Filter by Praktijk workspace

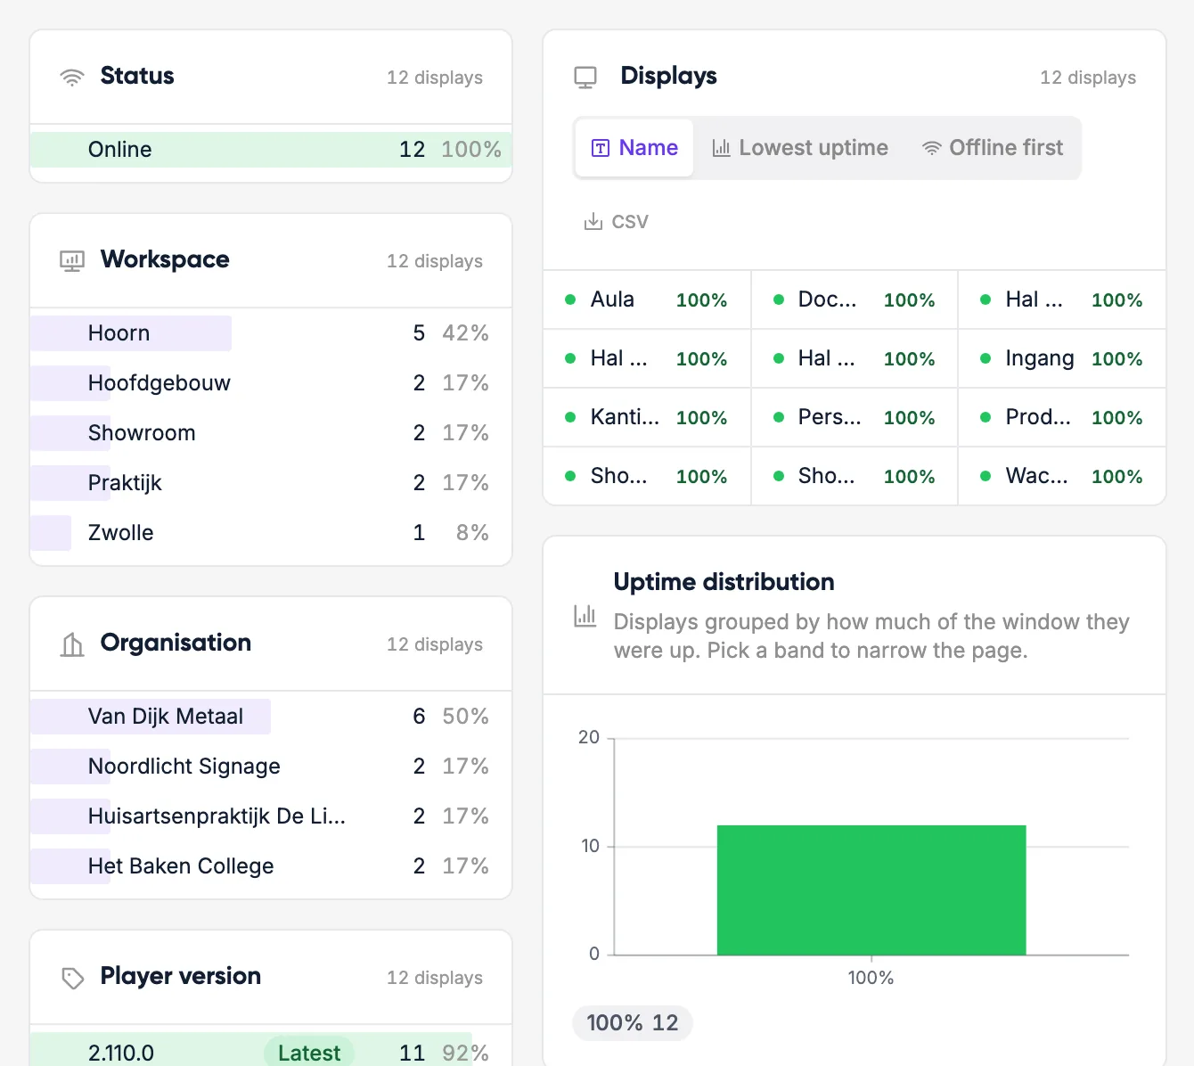271,483
